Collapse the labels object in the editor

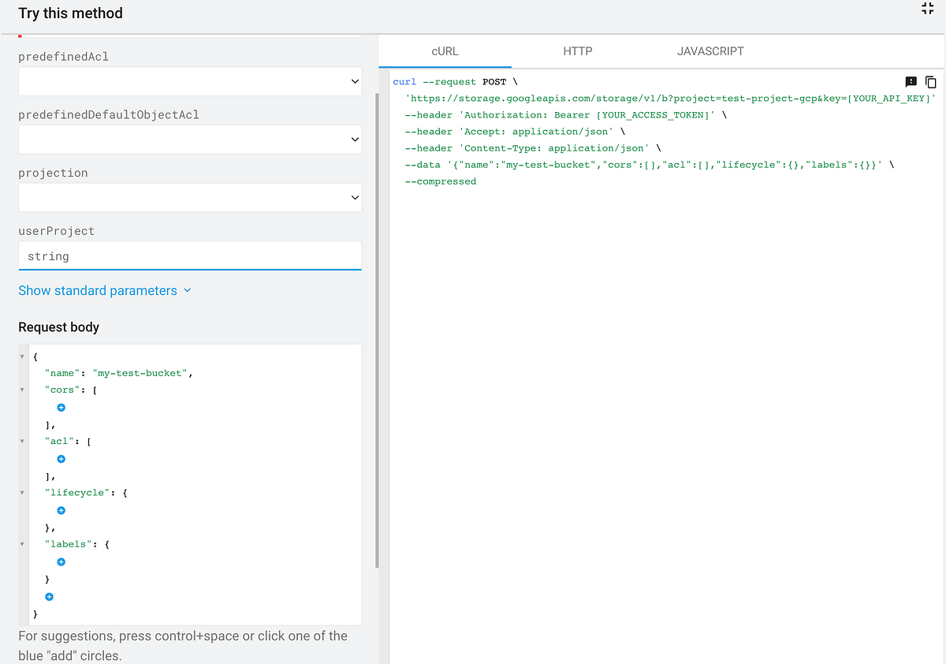22,543
